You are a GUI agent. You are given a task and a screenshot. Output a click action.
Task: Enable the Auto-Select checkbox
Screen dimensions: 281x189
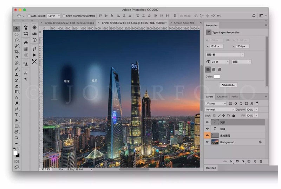point(28,16)
